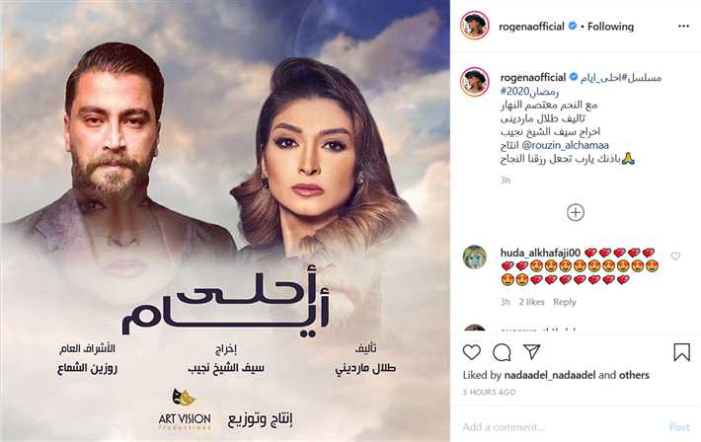
Task: Open the three-dot more options menu
Action: 683,27
